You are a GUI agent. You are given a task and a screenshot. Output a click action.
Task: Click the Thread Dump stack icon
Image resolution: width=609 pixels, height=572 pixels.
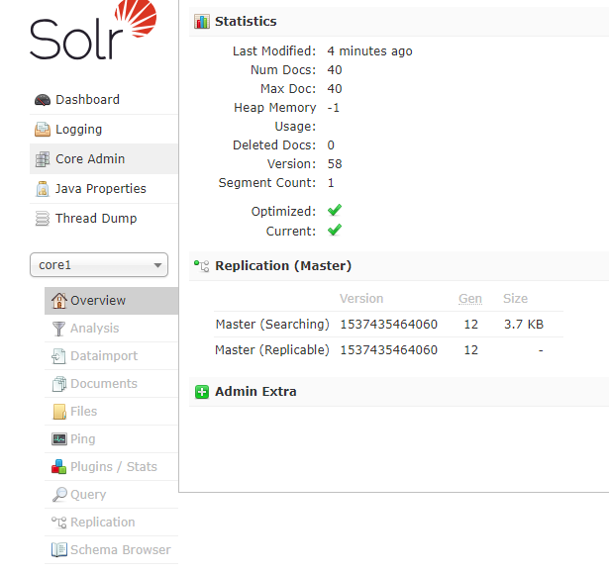[x=43, y=219]
